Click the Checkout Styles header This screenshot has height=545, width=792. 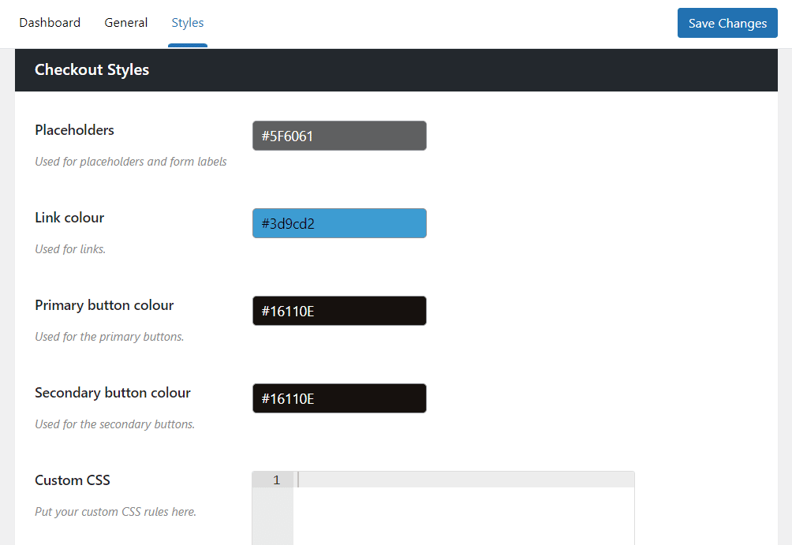[x=92, y=69]
